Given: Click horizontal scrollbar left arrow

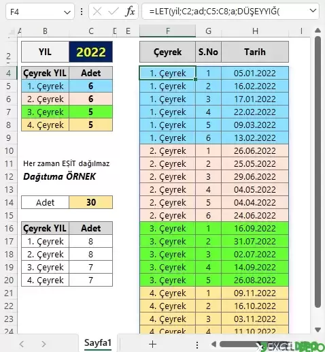Looking at the screenshot, I should pyautogui.click(x=213, y=345).
